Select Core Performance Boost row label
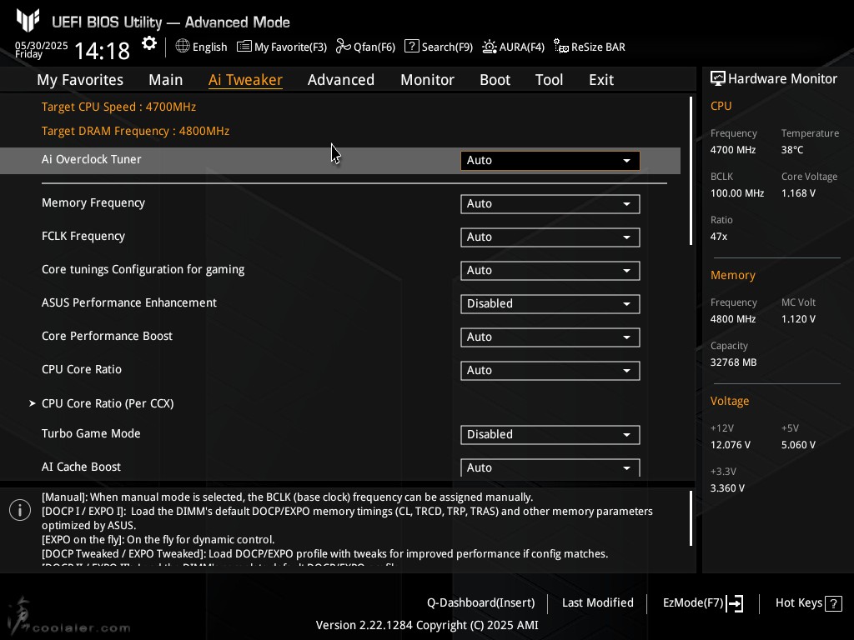854x640 pixels. click(x=107, y=336)
